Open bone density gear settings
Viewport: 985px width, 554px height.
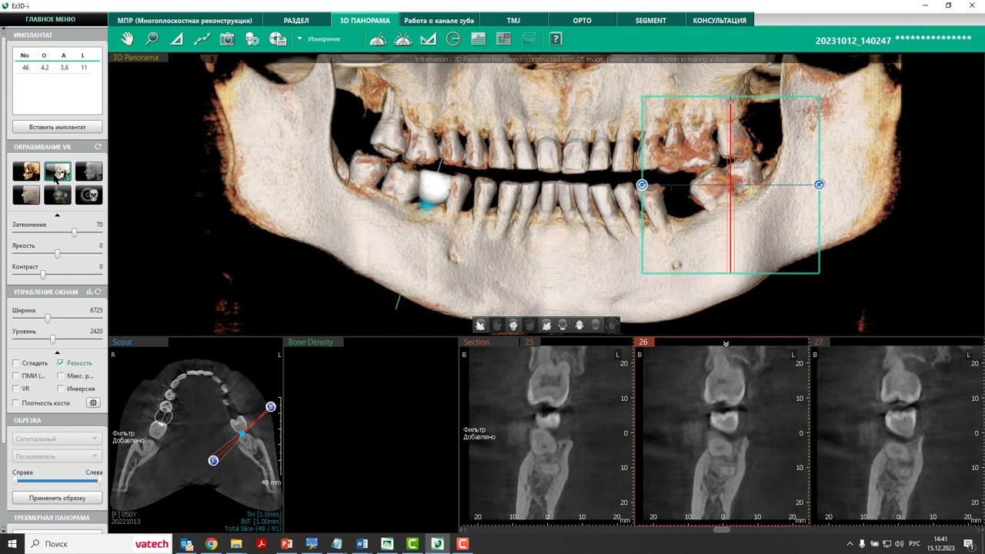[93, 402]
